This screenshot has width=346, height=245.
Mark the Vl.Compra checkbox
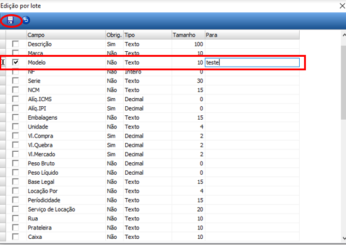coord(15,136)
